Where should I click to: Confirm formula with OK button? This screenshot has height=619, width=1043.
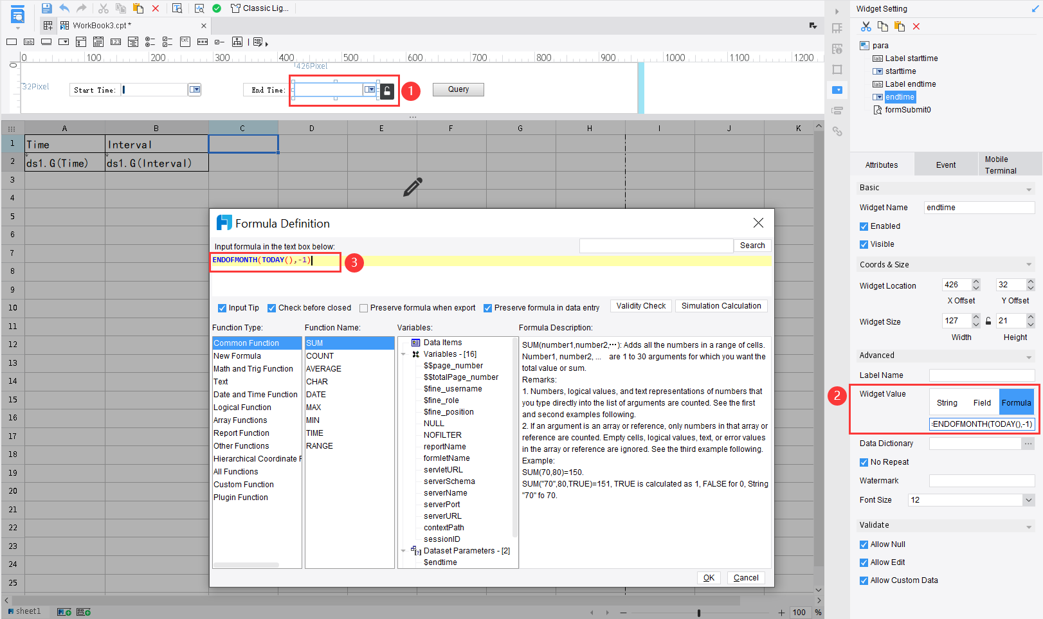[x=709, y=577]
